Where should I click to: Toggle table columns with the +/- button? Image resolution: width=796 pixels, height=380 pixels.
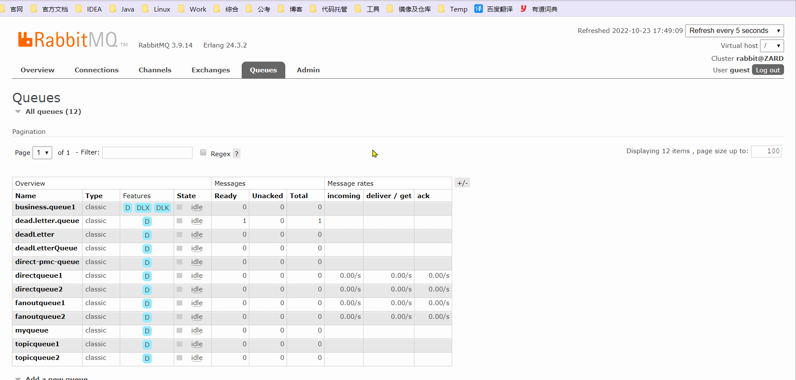click(462, 183)
